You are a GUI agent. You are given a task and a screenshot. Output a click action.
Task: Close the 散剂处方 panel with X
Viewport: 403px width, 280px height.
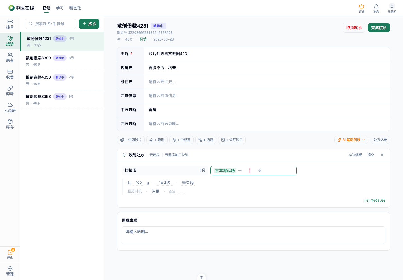coord(382,155)
